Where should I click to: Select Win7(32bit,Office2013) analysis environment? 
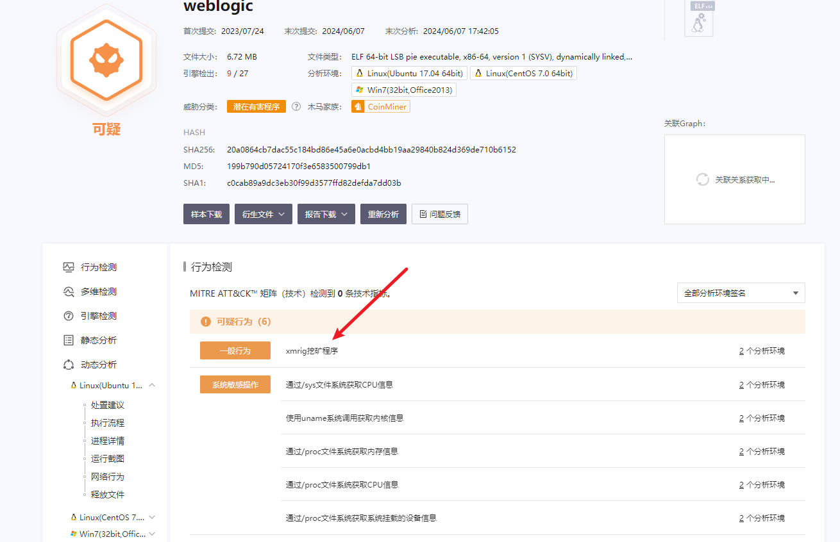[404, 90]
